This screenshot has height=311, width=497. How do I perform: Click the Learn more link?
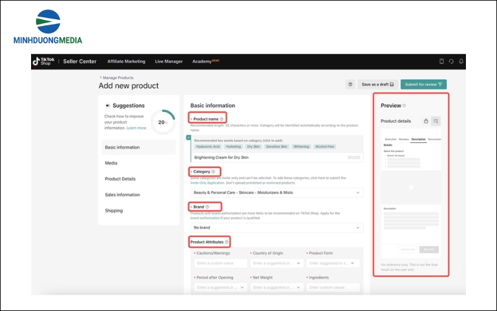click(136, 128)
